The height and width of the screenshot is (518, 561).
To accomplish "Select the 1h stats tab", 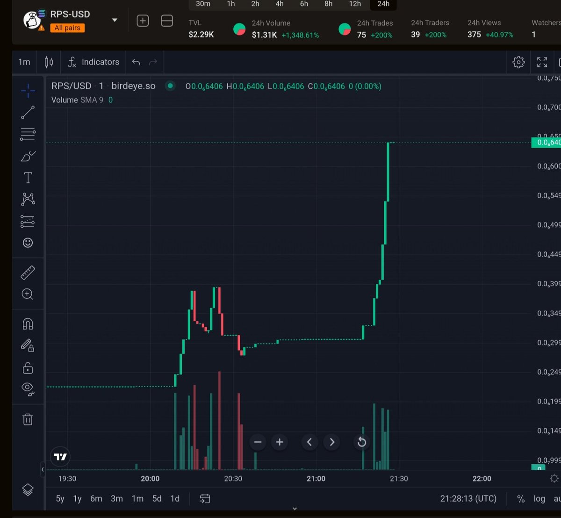I will point(231,4).
